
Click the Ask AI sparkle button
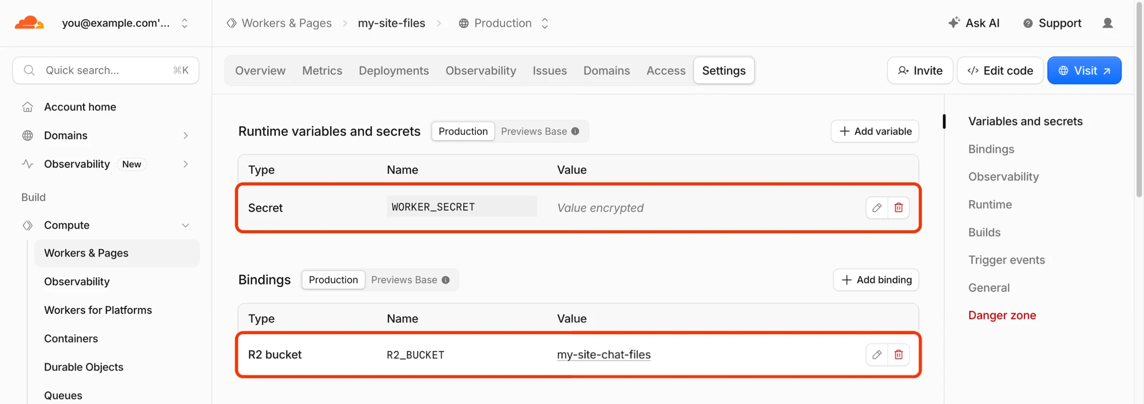(974, 23)
